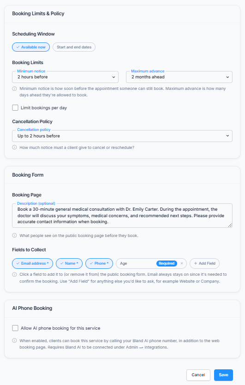The height and width of the screenshot is (385, 245).
Task: Click the info icon beside Minimum notice explanation
Action: [14, 89]
